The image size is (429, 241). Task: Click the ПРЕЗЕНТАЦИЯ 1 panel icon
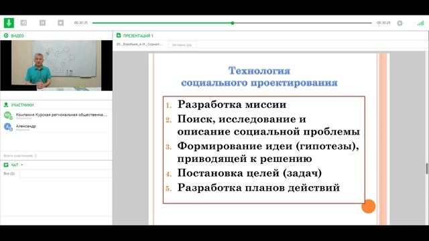coord(119,35)
